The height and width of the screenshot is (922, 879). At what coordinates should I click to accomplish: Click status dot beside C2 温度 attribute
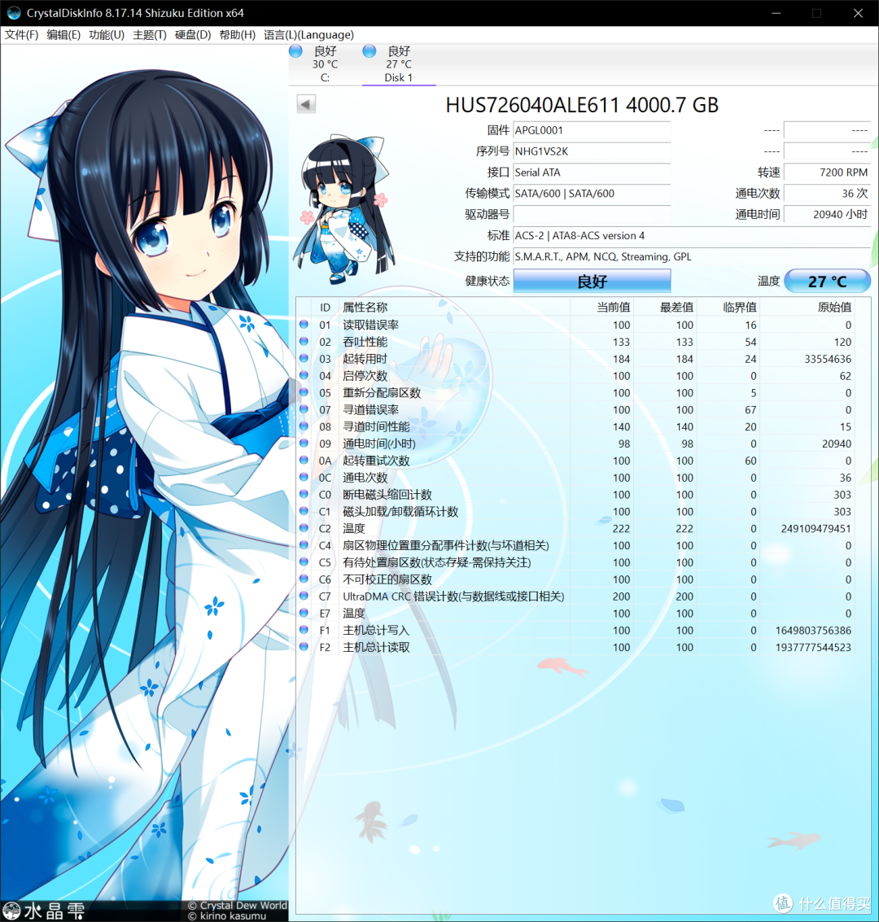coord(303,528)
